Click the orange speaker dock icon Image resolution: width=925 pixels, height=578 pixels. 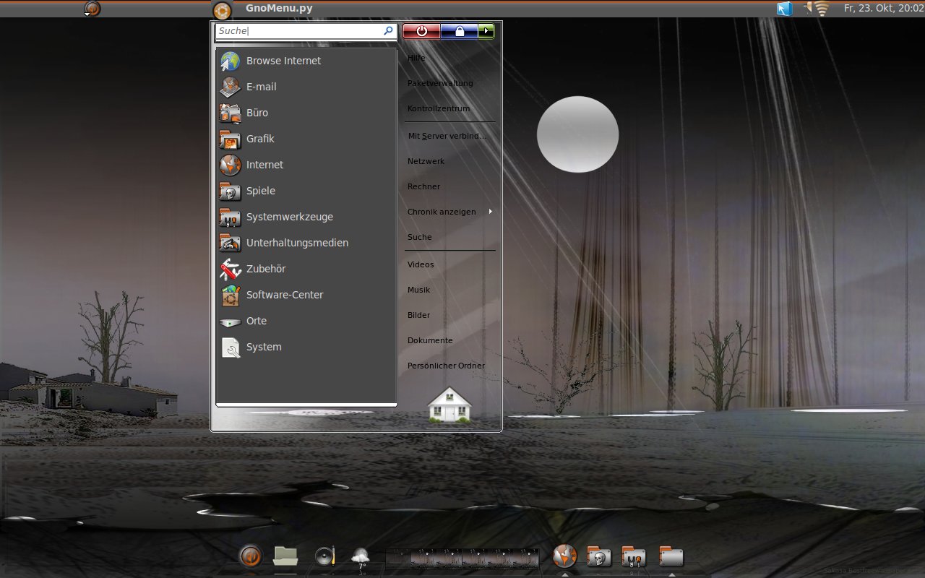[x=250, y=556]
